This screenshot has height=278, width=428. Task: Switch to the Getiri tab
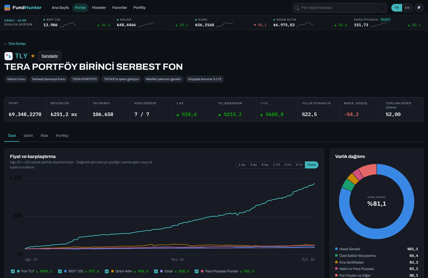28,136
